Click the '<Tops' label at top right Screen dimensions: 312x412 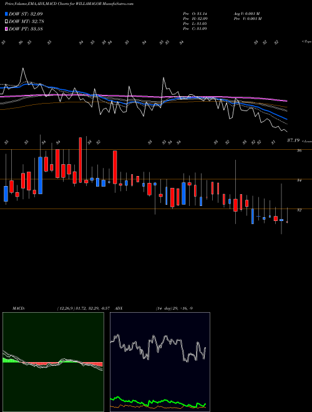pos(306,42)
